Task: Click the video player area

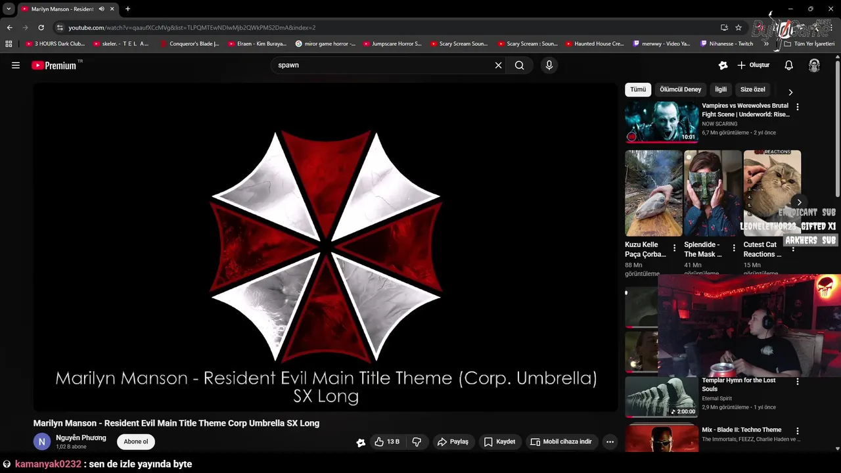Action: [x=325, y=247]
